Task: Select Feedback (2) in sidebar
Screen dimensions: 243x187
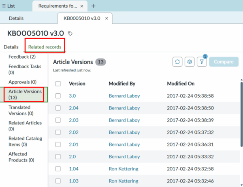Action: tap(22, 57)
